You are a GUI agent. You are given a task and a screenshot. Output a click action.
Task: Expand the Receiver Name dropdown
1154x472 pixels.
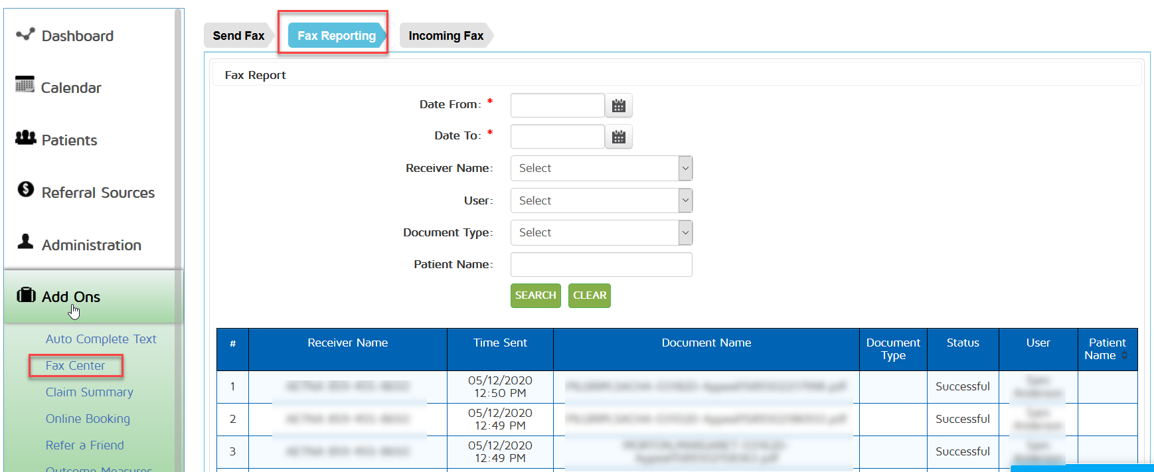coord(685,169)
